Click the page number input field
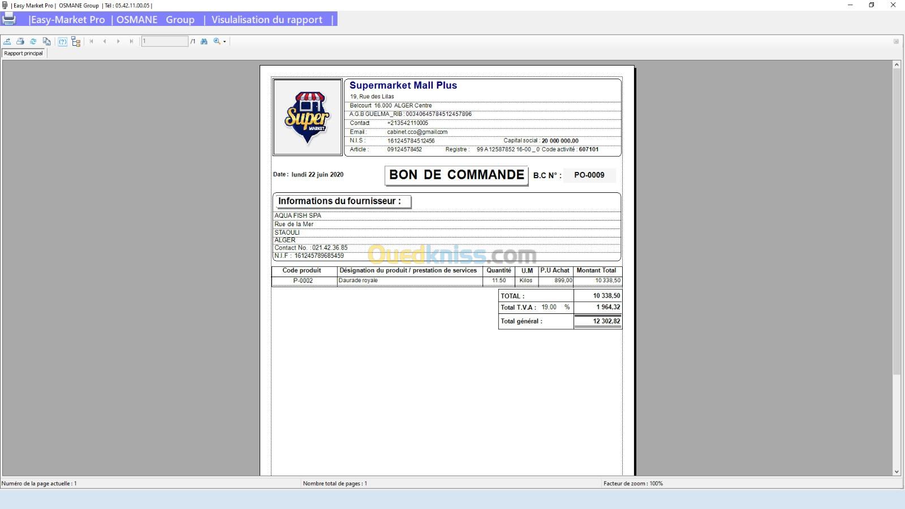905x509 pixels. 164,41
